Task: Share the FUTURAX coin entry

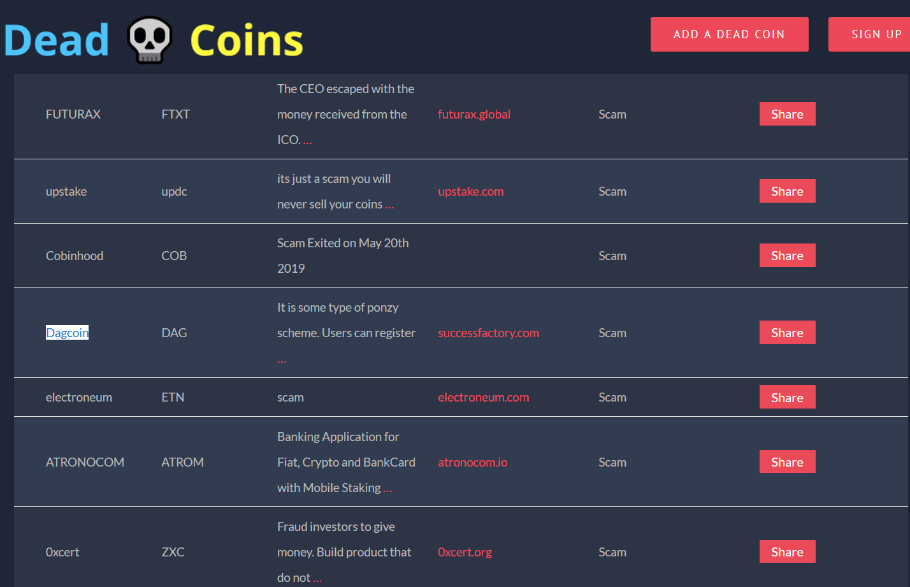Action: 787,114
